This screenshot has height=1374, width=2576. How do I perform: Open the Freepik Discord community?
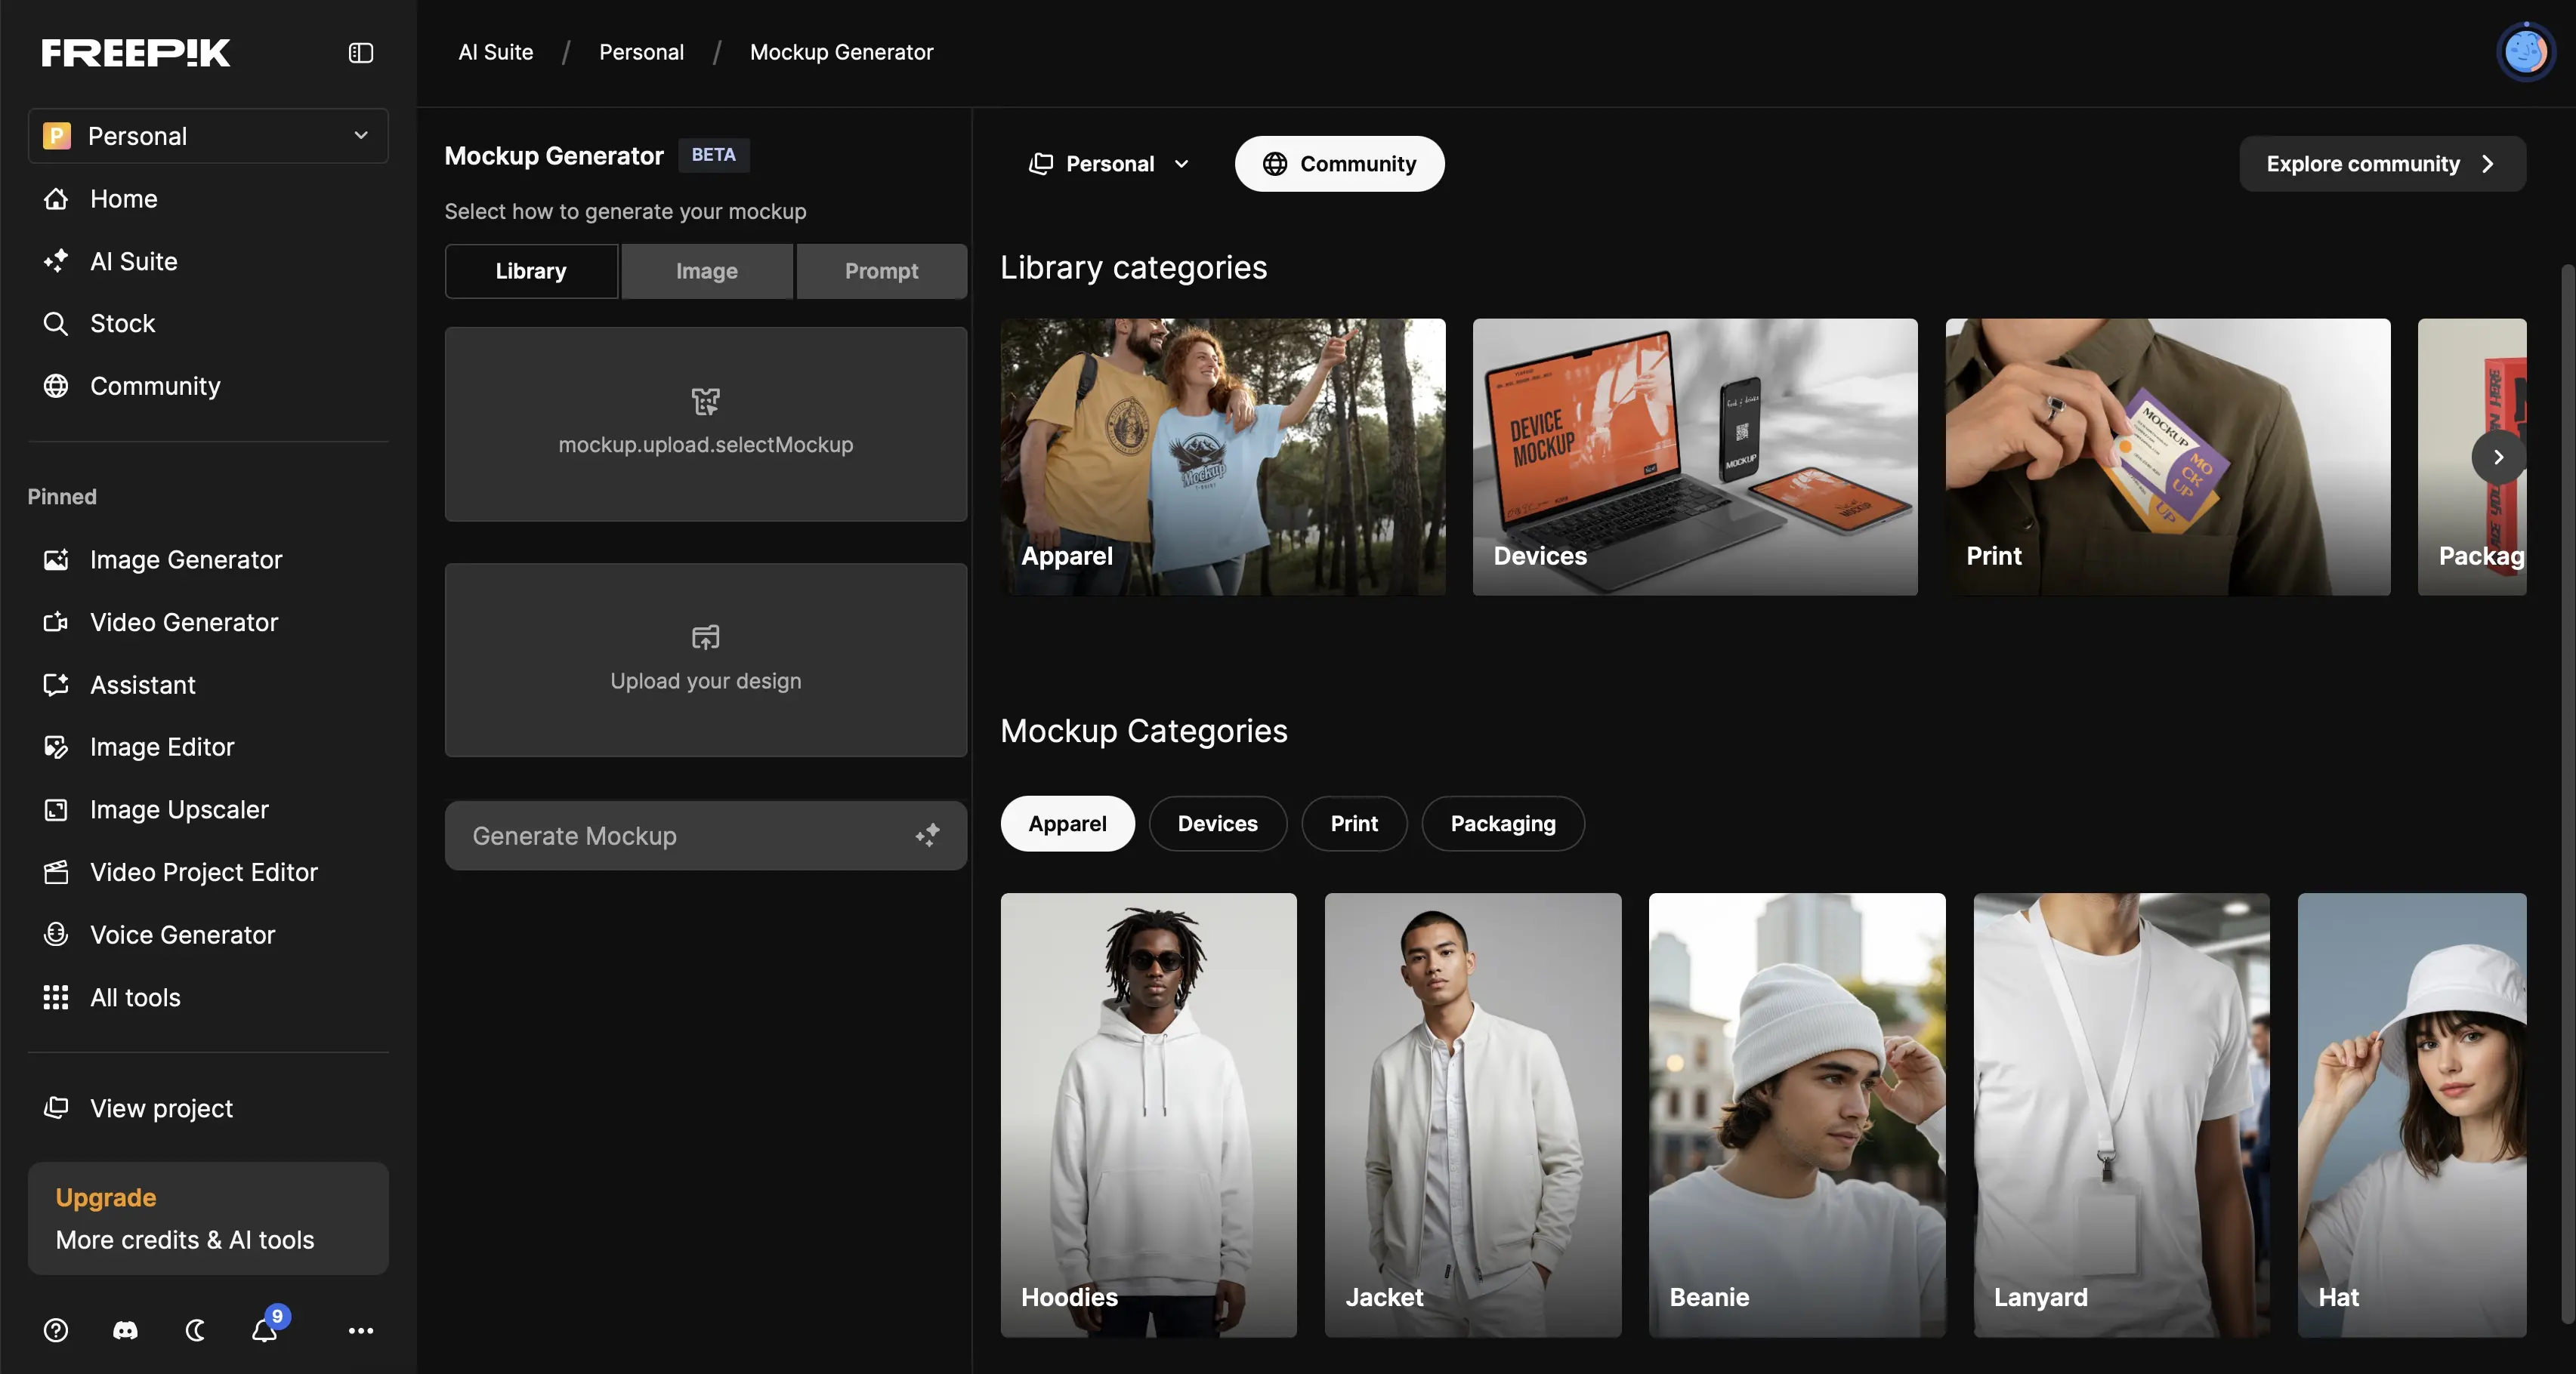tap(125, 1330)
